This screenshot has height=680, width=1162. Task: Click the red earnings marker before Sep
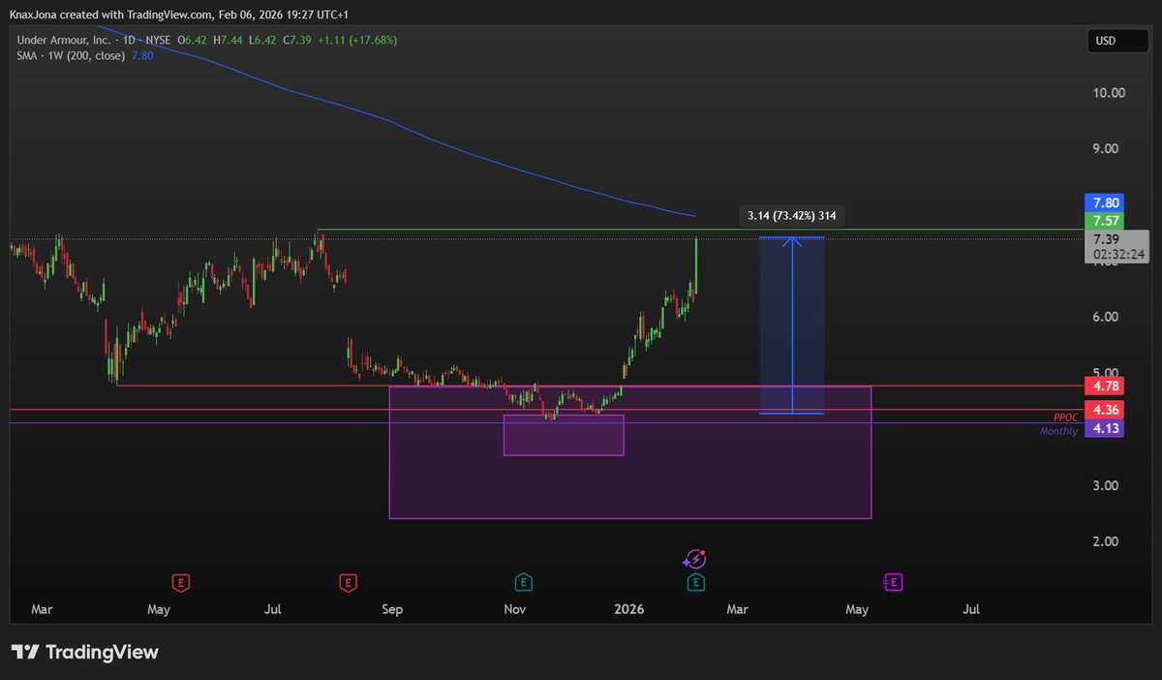tap(349, 582)
